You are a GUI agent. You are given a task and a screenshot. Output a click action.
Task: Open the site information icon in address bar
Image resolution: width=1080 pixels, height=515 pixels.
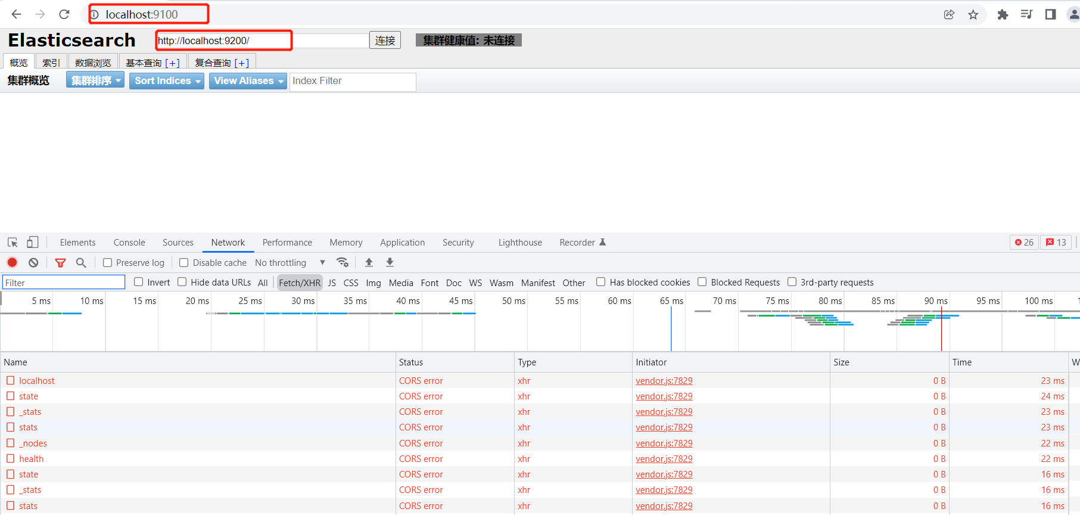94,14
